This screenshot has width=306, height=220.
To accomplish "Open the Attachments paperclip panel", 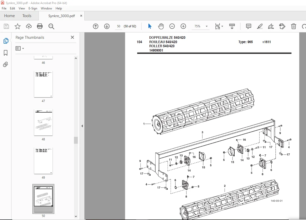I will coord(6,65).
